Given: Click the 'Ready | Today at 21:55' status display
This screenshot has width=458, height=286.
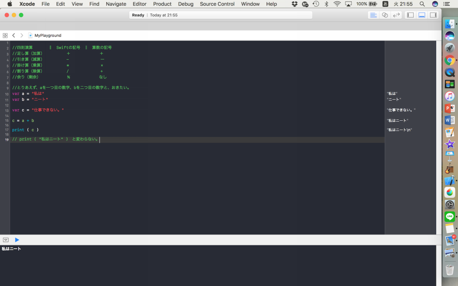Looking at the screenshot, I should point(220,15).
